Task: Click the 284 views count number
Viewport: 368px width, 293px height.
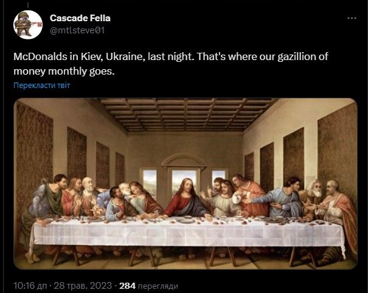Action: coord(127,285)
